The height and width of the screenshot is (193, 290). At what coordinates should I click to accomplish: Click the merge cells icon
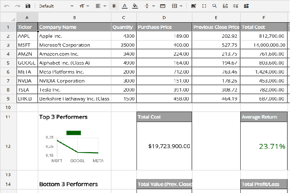(x=162, y=6)
